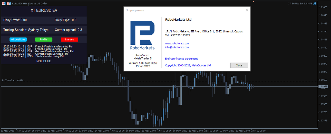Click the Current spread: 0.3 text
This screenshot has width=331, height=134.
[69, 30]
